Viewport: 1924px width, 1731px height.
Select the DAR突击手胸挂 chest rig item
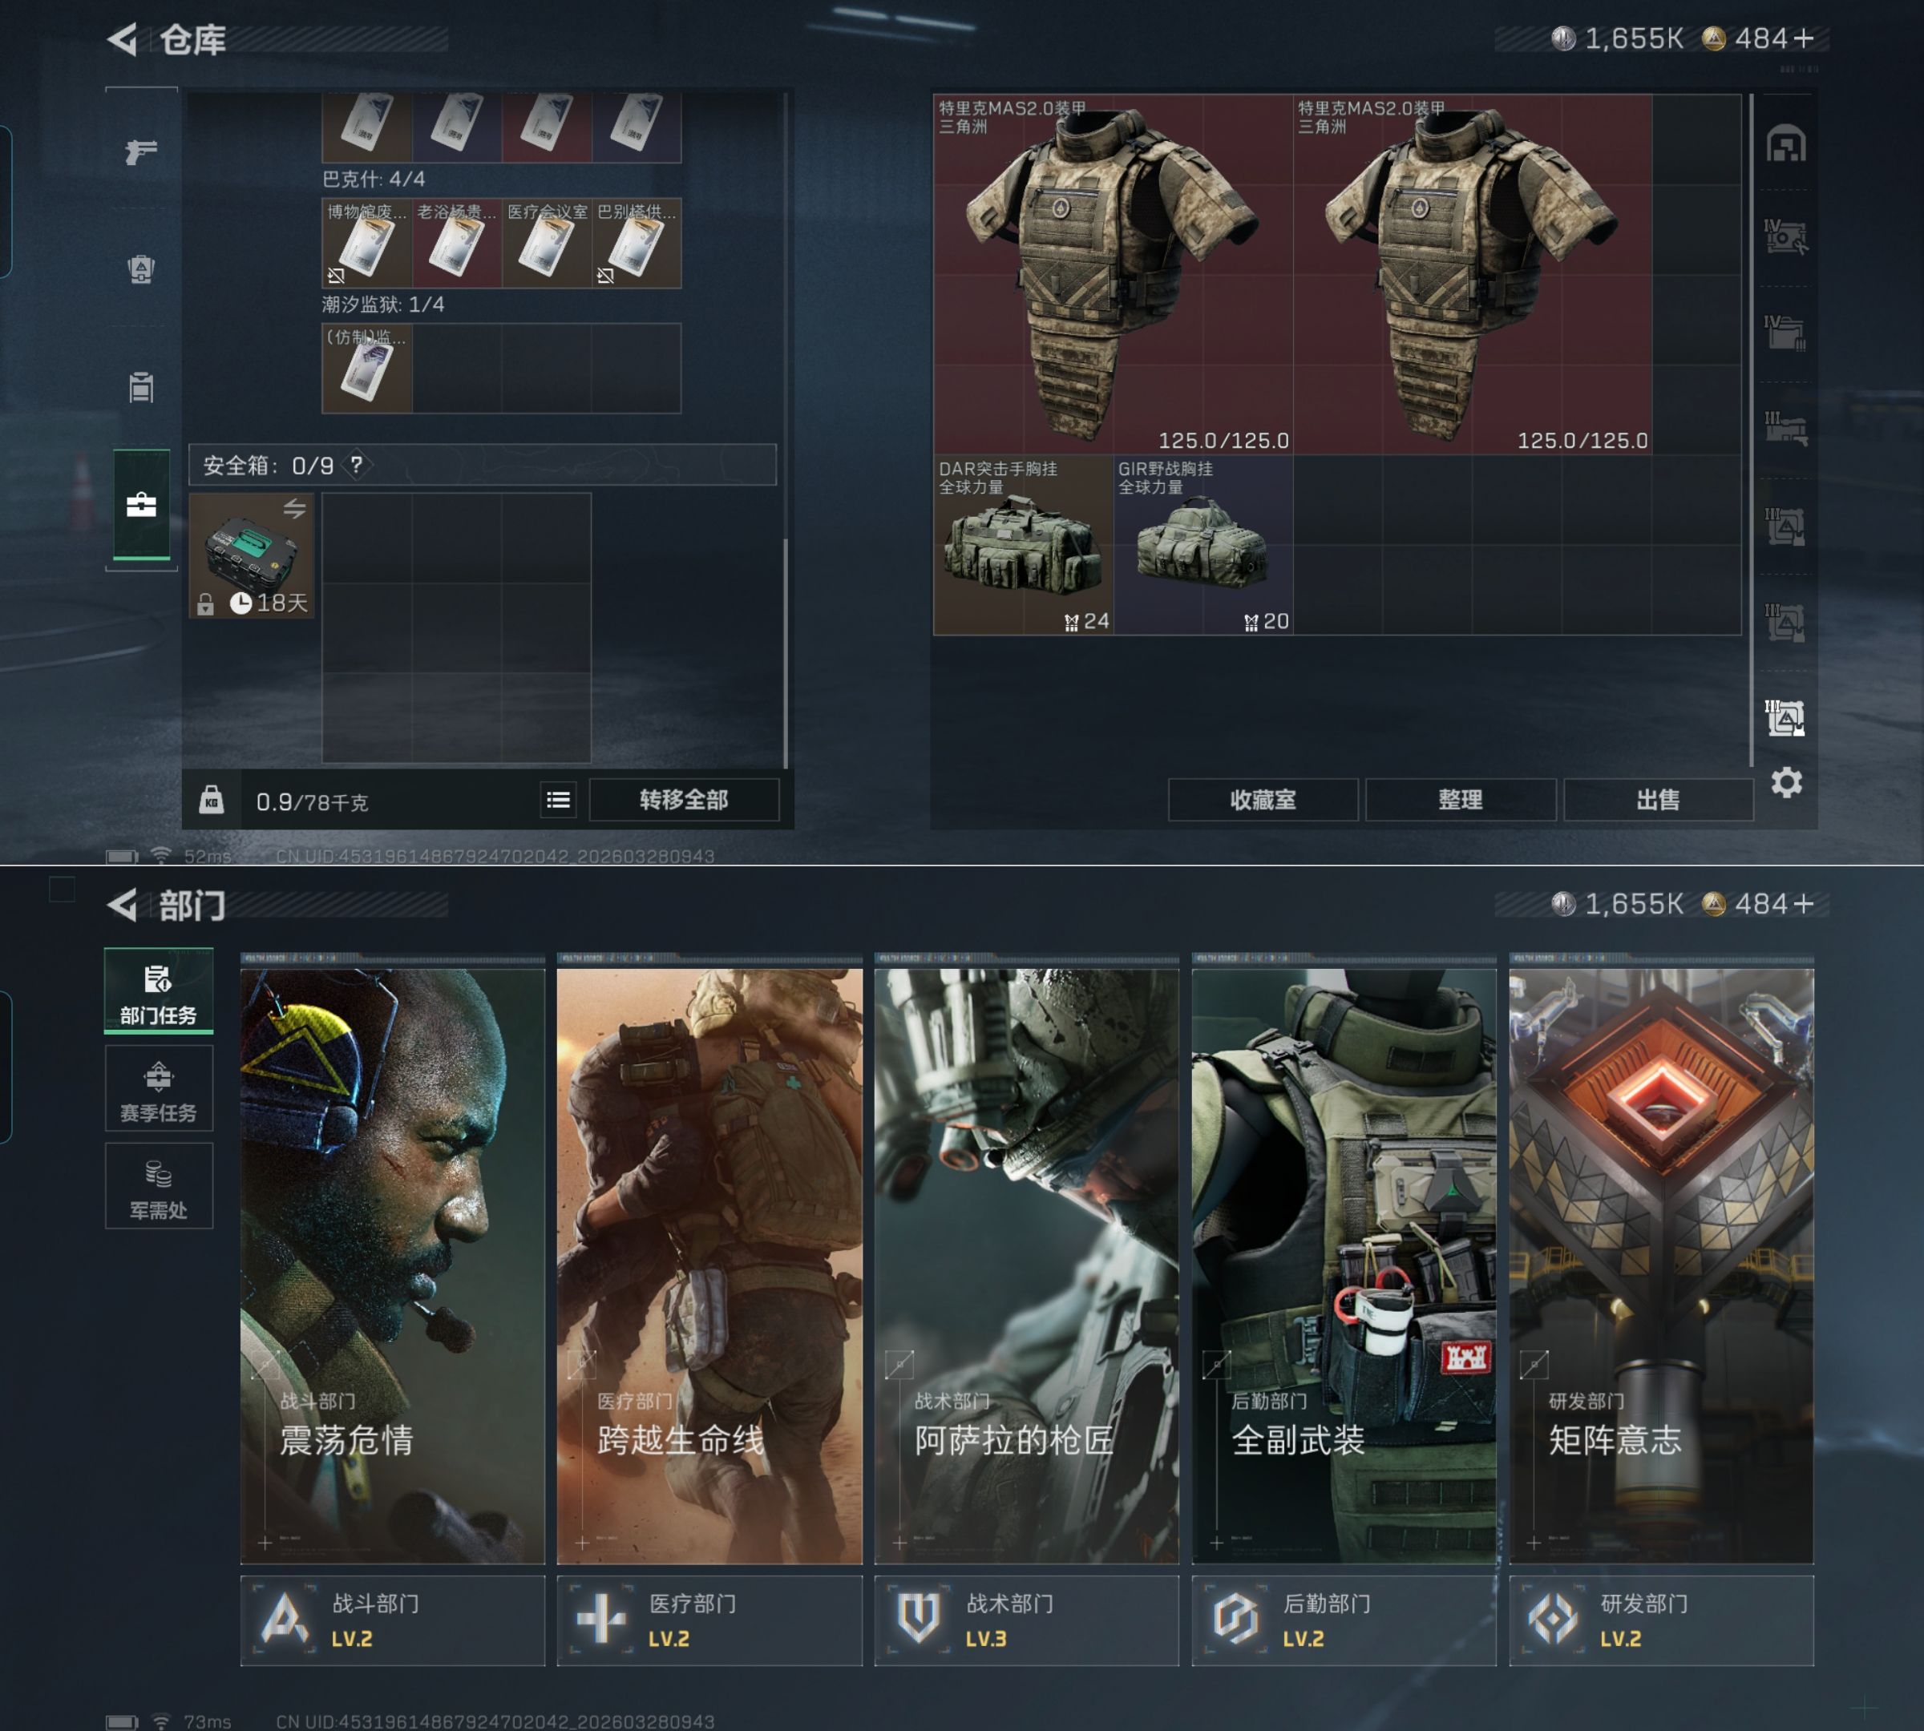click(x=1022, y=546)
